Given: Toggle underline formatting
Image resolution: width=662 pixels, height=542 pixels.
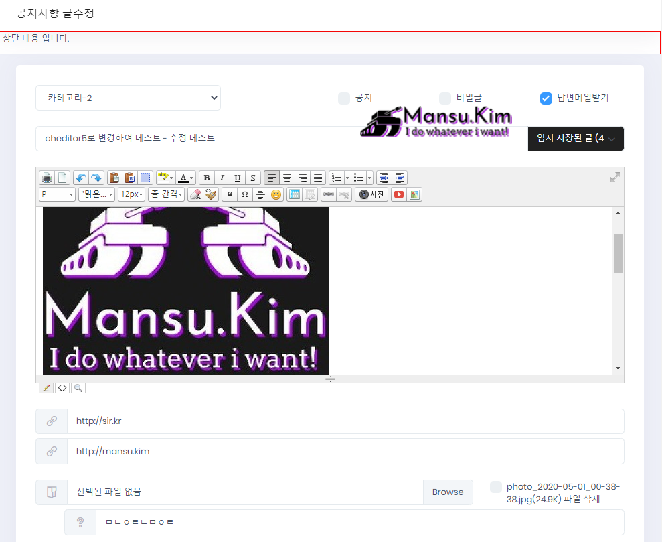Looking at the screenshot, I should tap(237, 178).
